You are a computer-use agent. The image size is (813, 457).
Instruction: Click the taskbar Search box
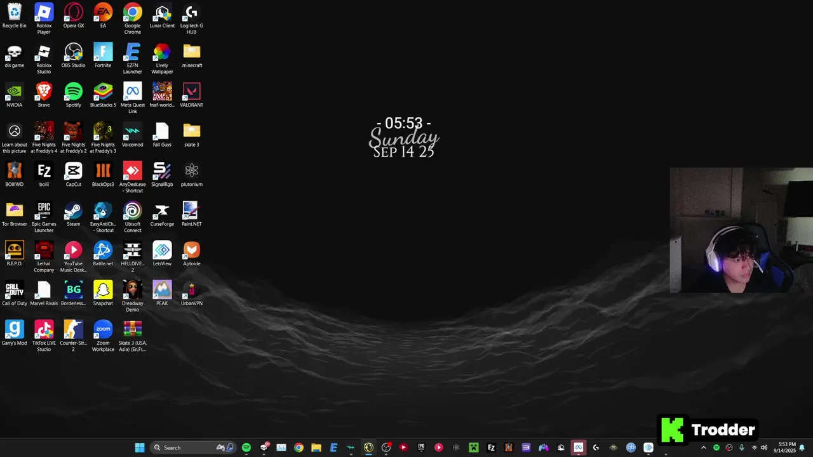point(194,447)
